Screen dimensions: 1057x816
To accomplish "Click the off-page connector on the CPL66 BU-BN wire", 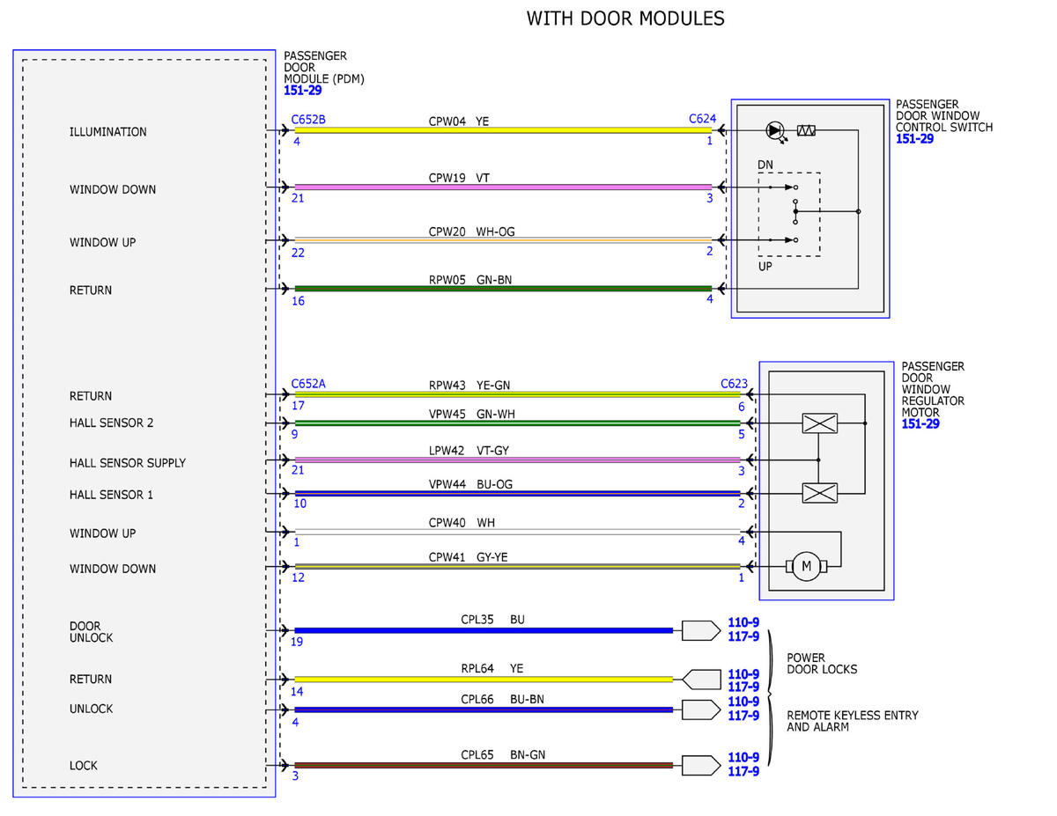I will (x=699, y=709).
